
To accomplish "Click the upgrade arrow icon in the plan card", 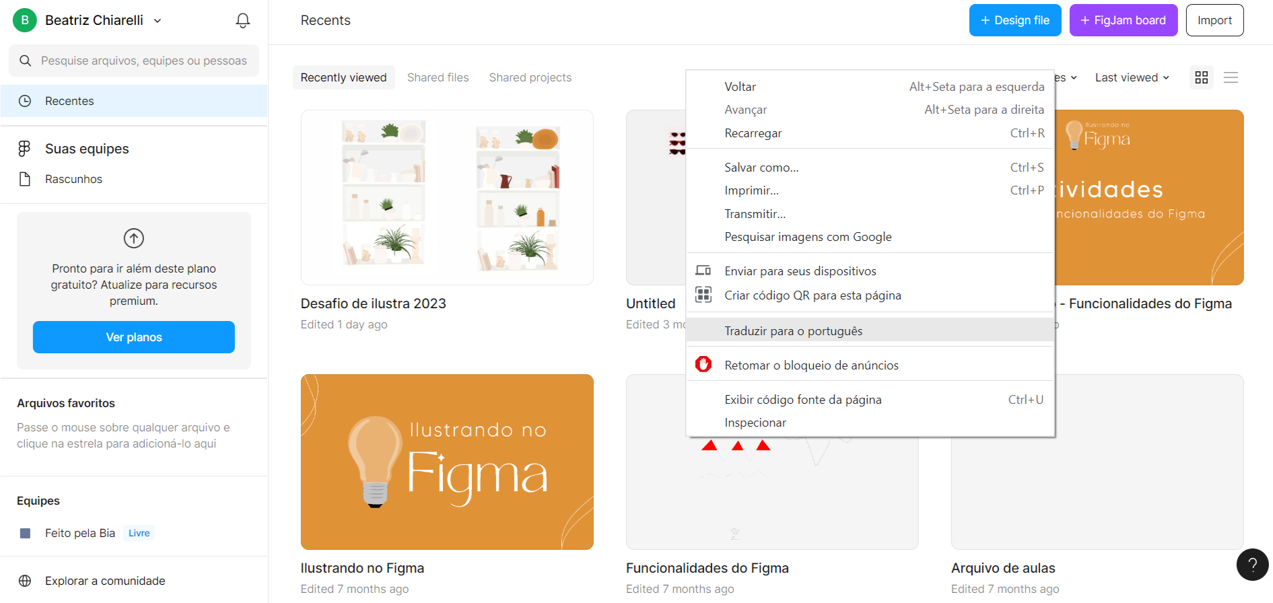I will 133,238.
